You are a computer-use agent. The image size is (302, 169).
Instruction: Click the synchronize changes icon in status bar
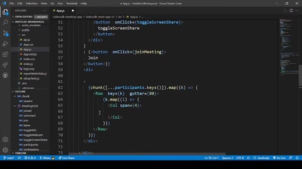pyautogui.click(x=19, y=158)
